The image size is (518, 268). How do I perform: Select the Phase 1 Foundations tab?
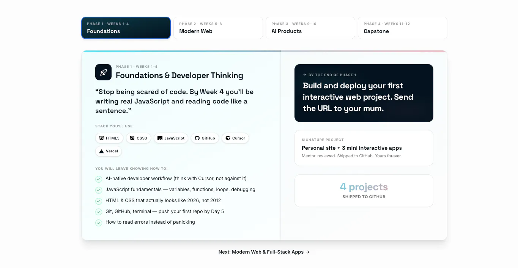coord(126,28)
